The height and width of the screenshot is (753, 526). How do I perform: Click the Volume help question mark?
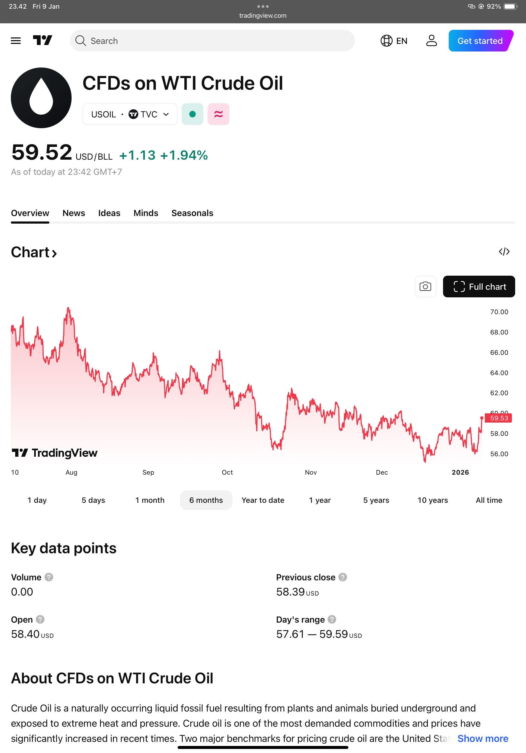(x=49, y=577)
